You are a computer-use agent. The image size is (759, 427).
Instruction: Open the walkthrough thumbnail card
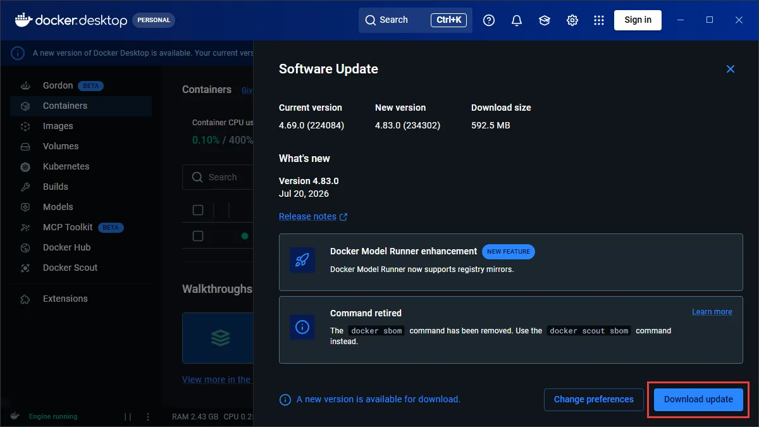tap(218, 338)
